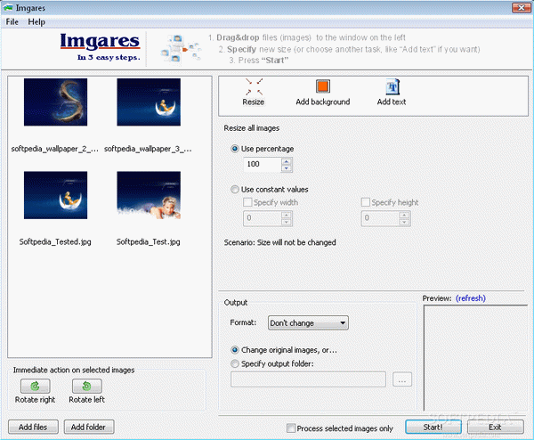Open the Format dropdown list
The width and height of the screenshot is (534, 440).
(x=308, y=322)
